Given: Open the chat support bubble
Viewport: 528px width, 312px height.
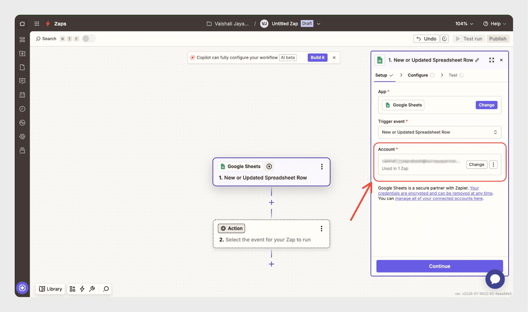Looking at the screenshot, I should [495, 279].
